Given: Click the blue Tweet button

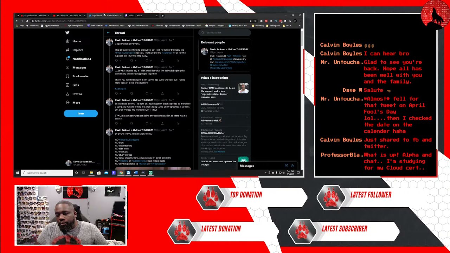Looking at the screenshot, I should [81, 113].
